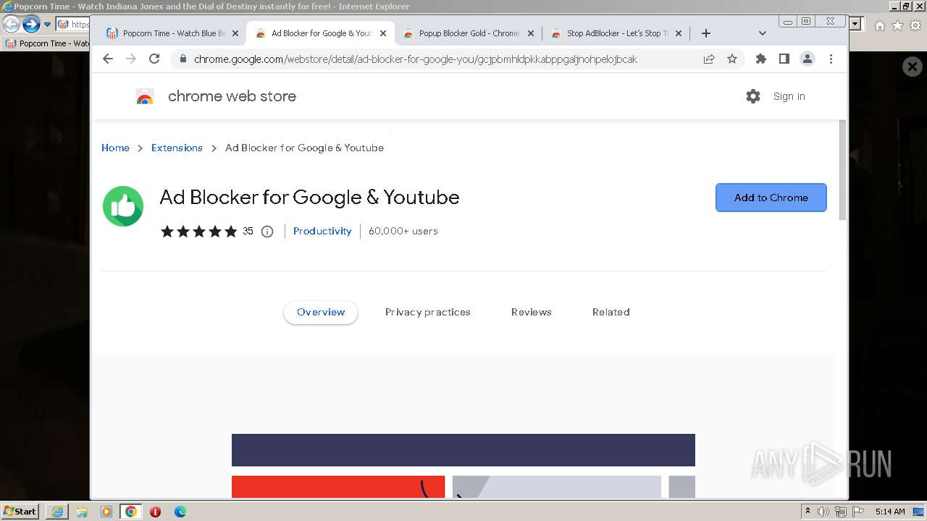
Task: Click the Add to Chrome button
Action: [x=771, y=198]
